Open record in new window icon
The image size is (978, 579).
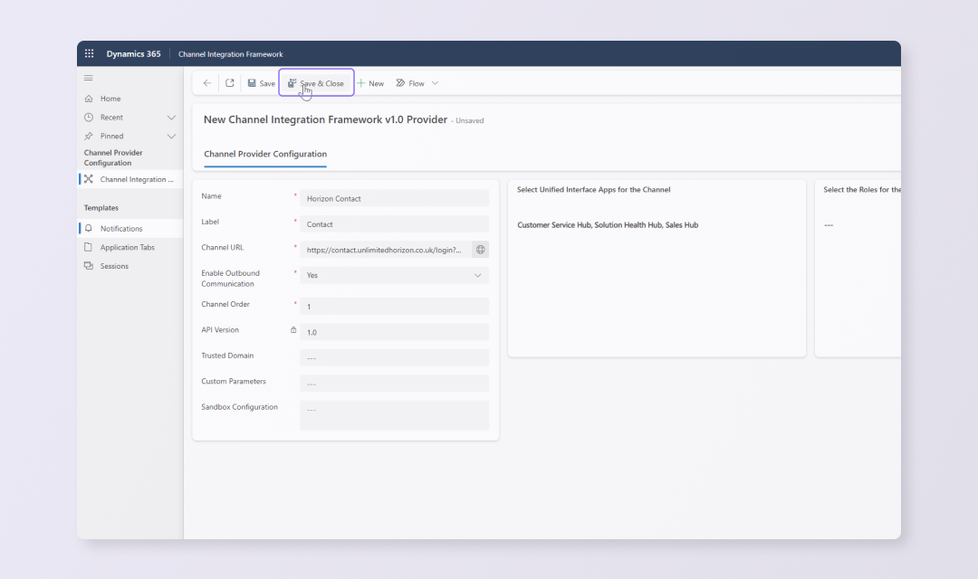point(230,83)
